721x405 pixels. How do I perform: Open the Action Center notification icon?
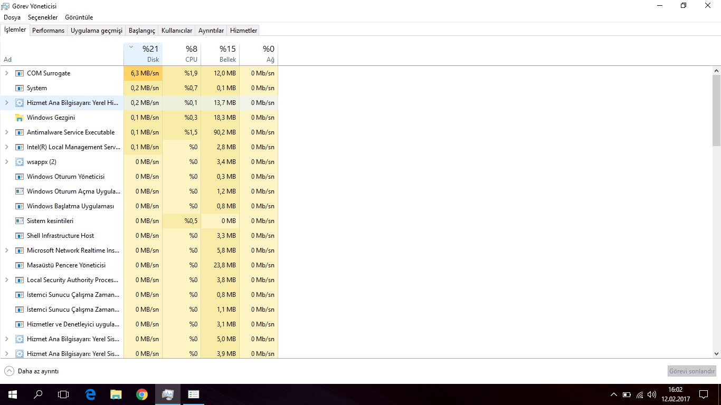(x=704, y=394)
